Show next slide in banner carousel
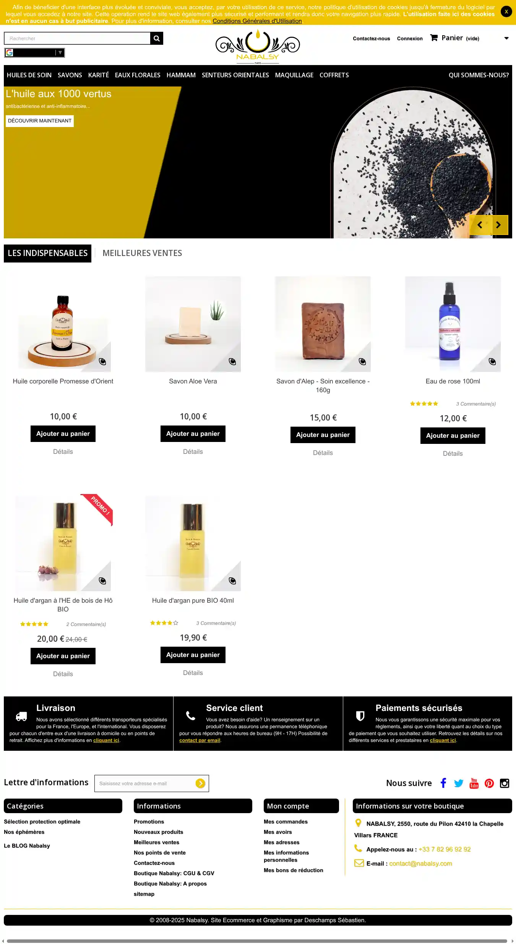Screen dimensions: 516x944 point(498,225)
